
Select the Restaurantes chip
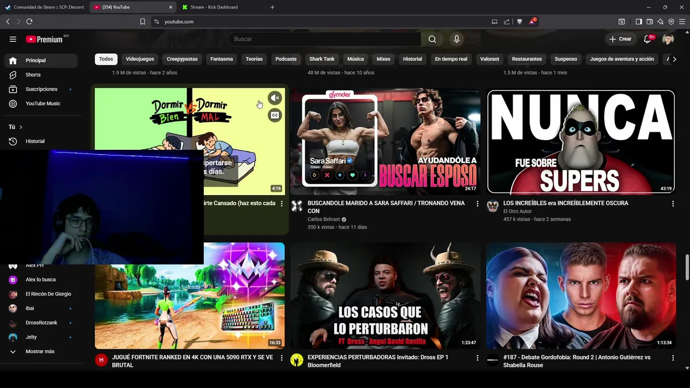coord(527,59)
